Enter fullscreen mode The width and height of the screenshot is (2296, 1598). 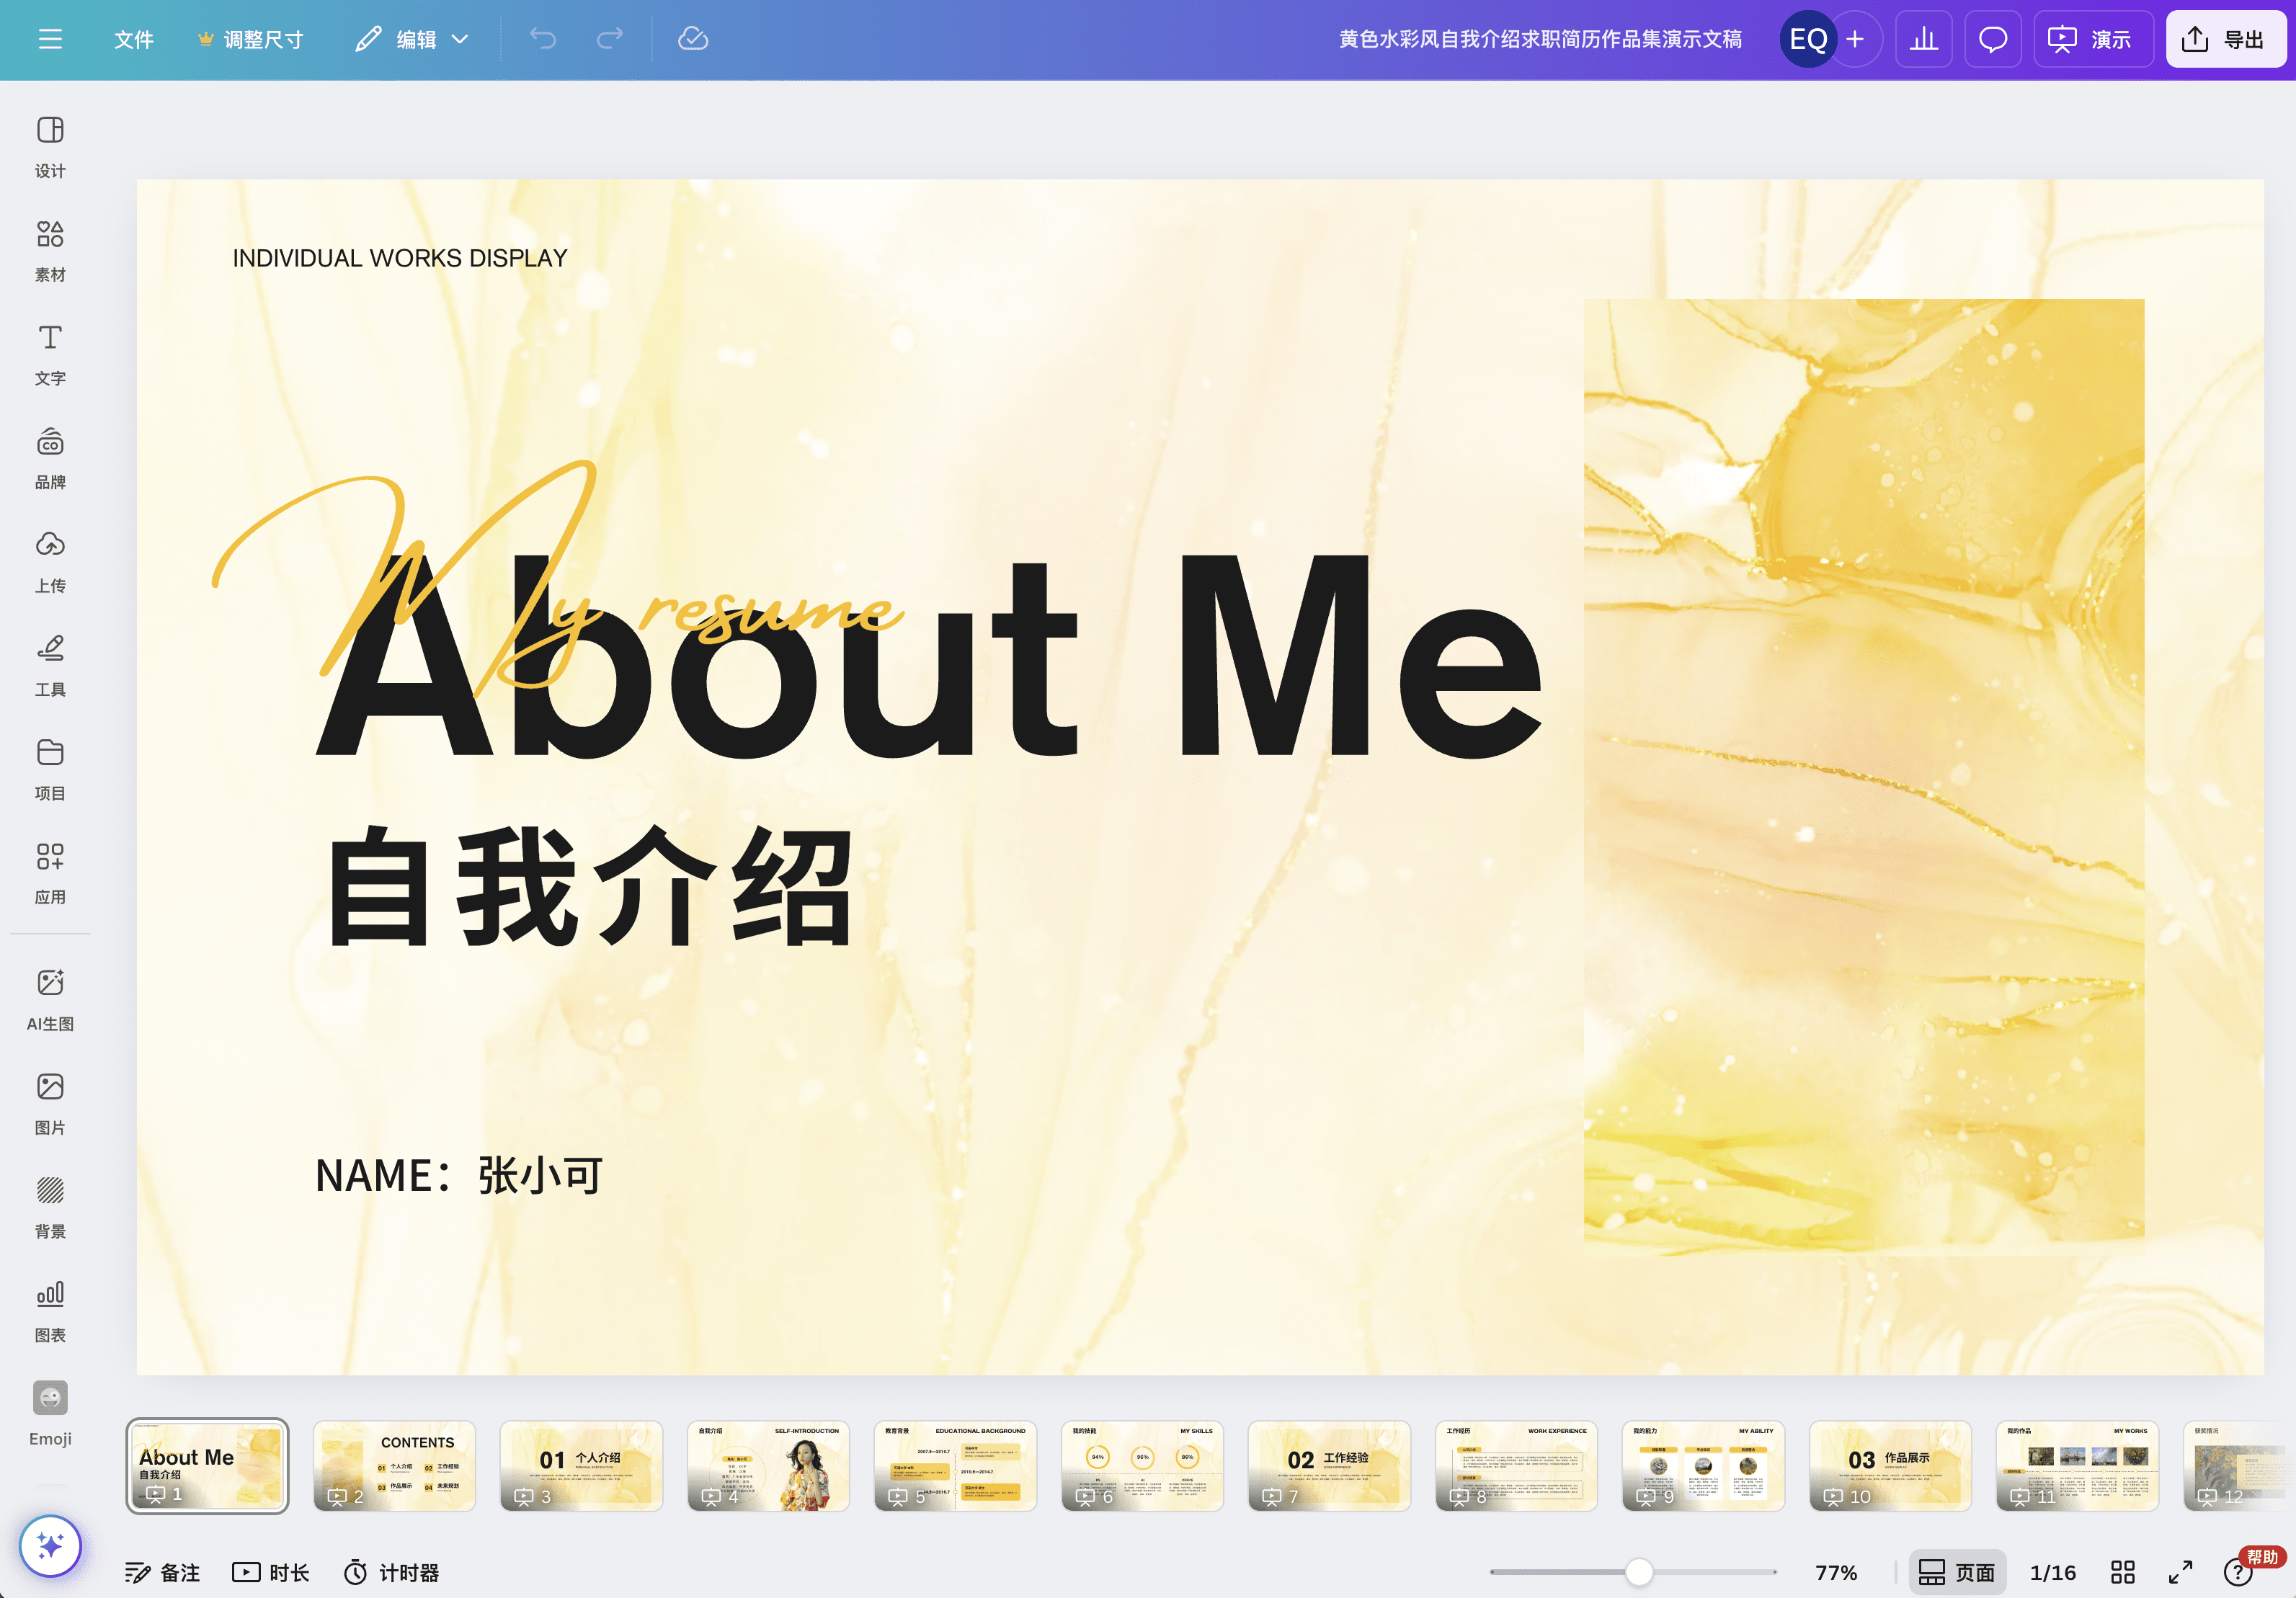click(x=2181, y=1573)
